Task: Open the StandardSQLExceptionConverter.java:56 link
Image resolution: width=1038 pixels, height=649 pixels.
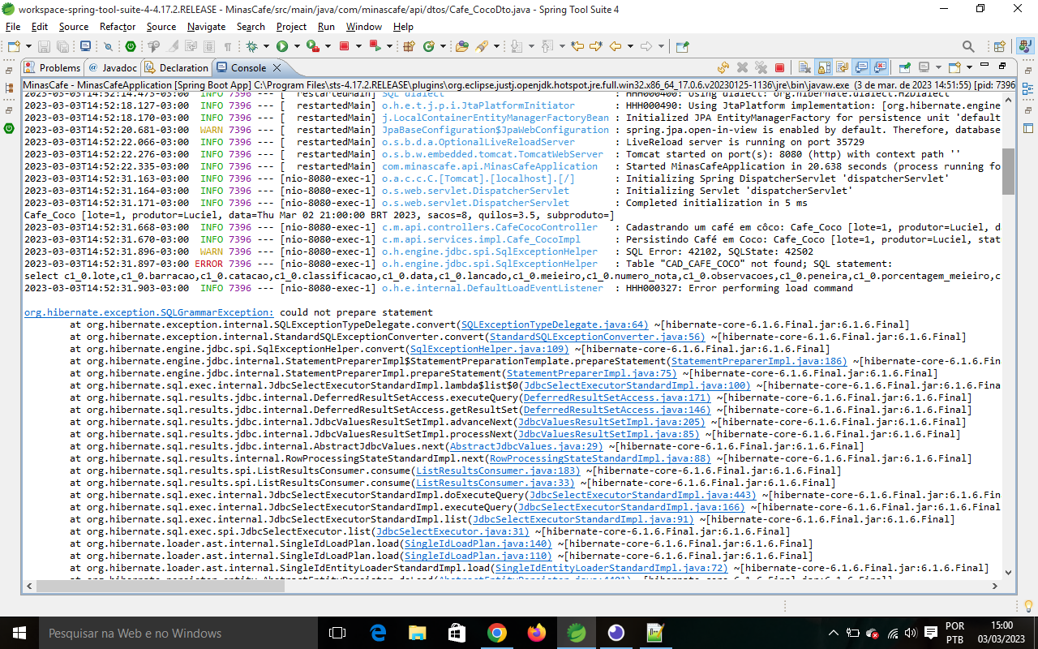Action: point(597,337)
